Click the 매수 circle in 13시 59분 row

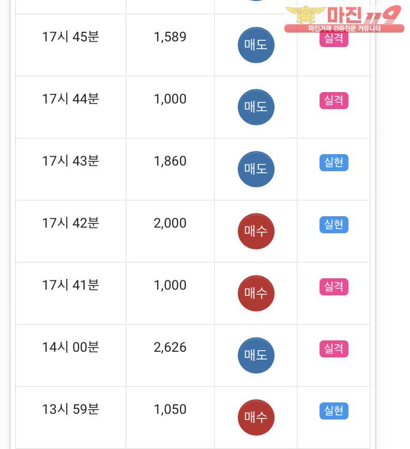point(256,417)
